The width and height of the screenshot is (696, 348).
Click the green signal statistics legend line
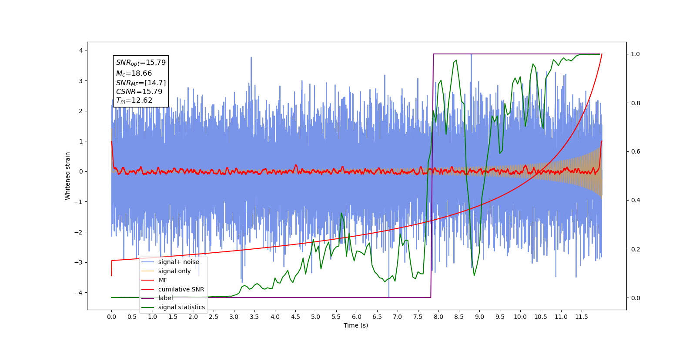(148, 307)
